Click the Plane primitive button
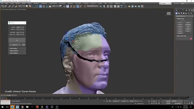 [x=188, y=31]
